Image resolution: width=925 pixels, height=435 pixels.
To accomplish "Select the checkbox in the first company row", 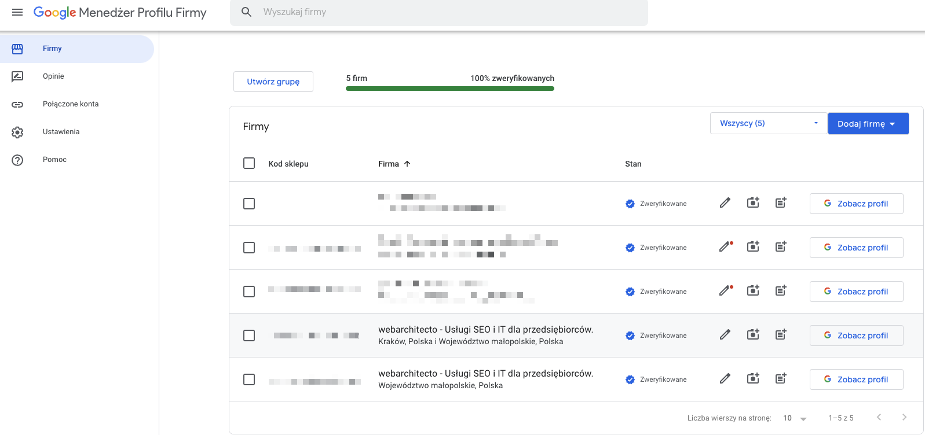I will (249, 204).
